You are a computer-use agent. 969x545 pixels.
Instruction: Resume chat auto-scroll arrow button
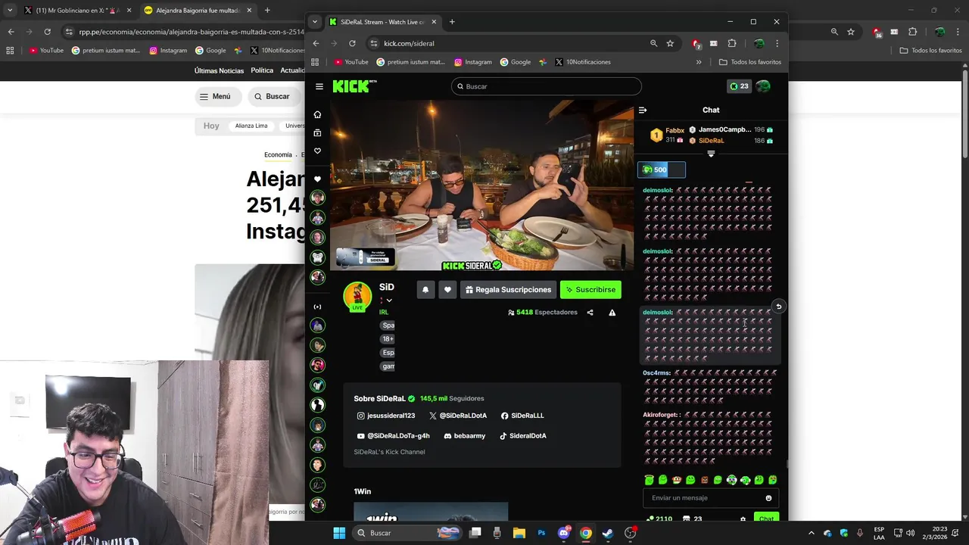click(x=778, y=307)
